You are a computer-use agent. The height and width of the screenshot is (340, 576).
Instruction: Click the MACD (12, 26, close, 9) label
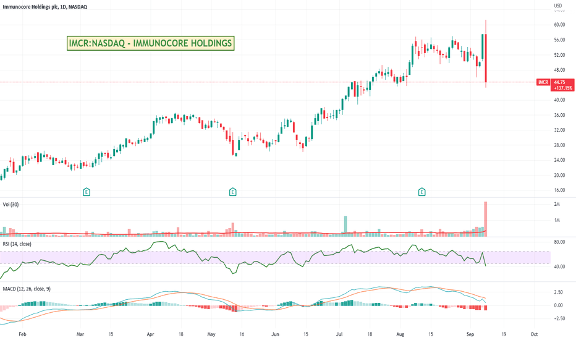point(27,289)
